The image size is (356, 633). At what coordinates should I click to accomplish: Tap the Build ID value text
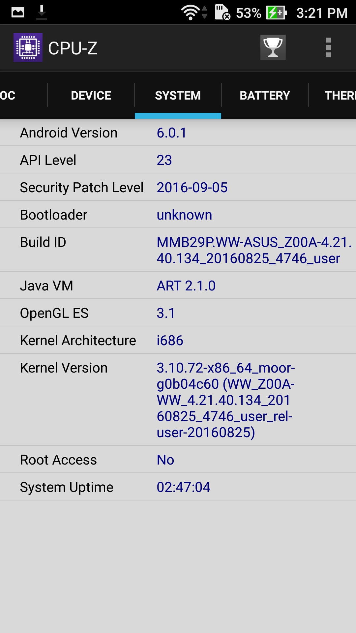pyautogui.click(x=254, y=250)
